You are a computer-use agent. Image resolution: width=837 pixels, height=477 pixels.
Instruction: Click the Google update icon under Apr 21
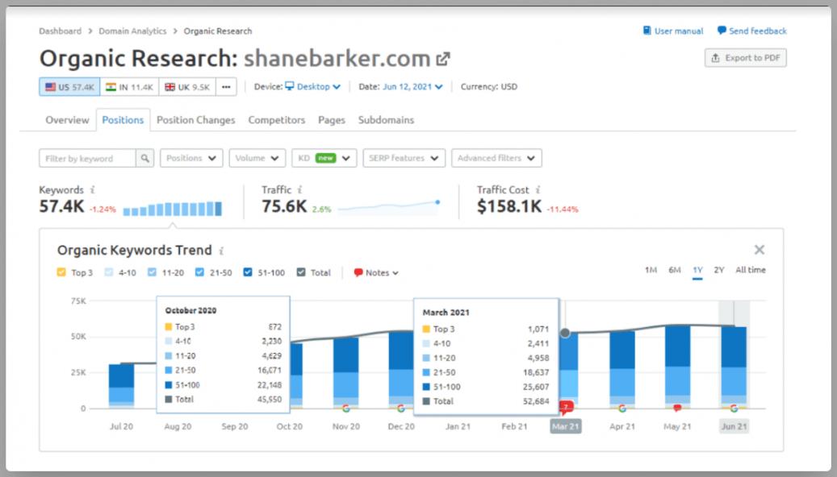point(621,409)
